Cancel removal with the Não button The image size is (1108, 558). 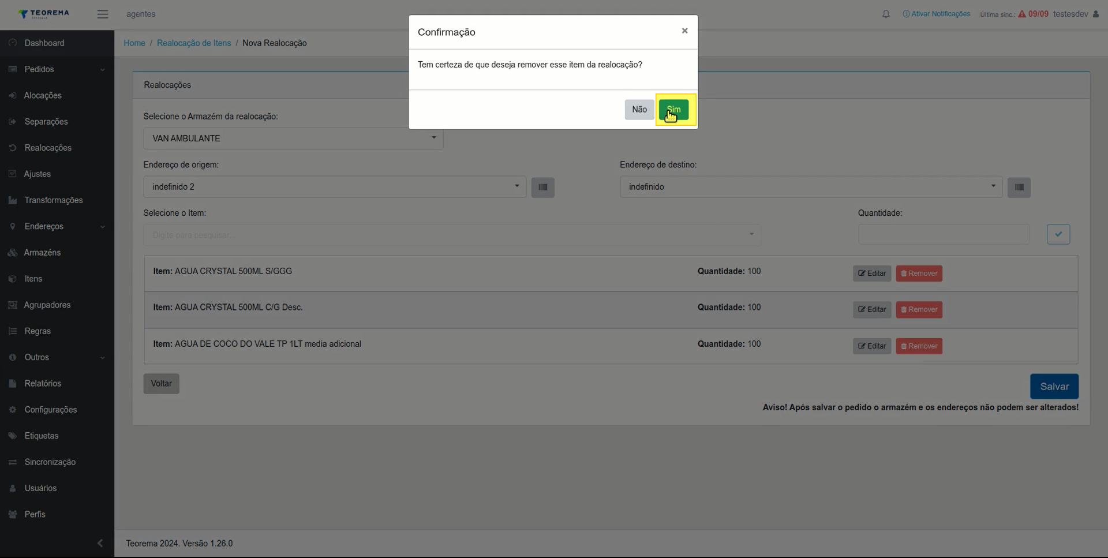pyautogui.click(x=639, y=110)
